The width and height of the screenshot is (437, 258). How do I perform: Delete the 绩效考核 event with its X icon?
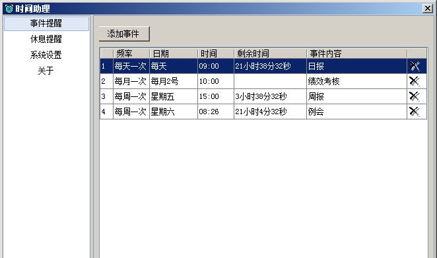click(x=415, y=81)
